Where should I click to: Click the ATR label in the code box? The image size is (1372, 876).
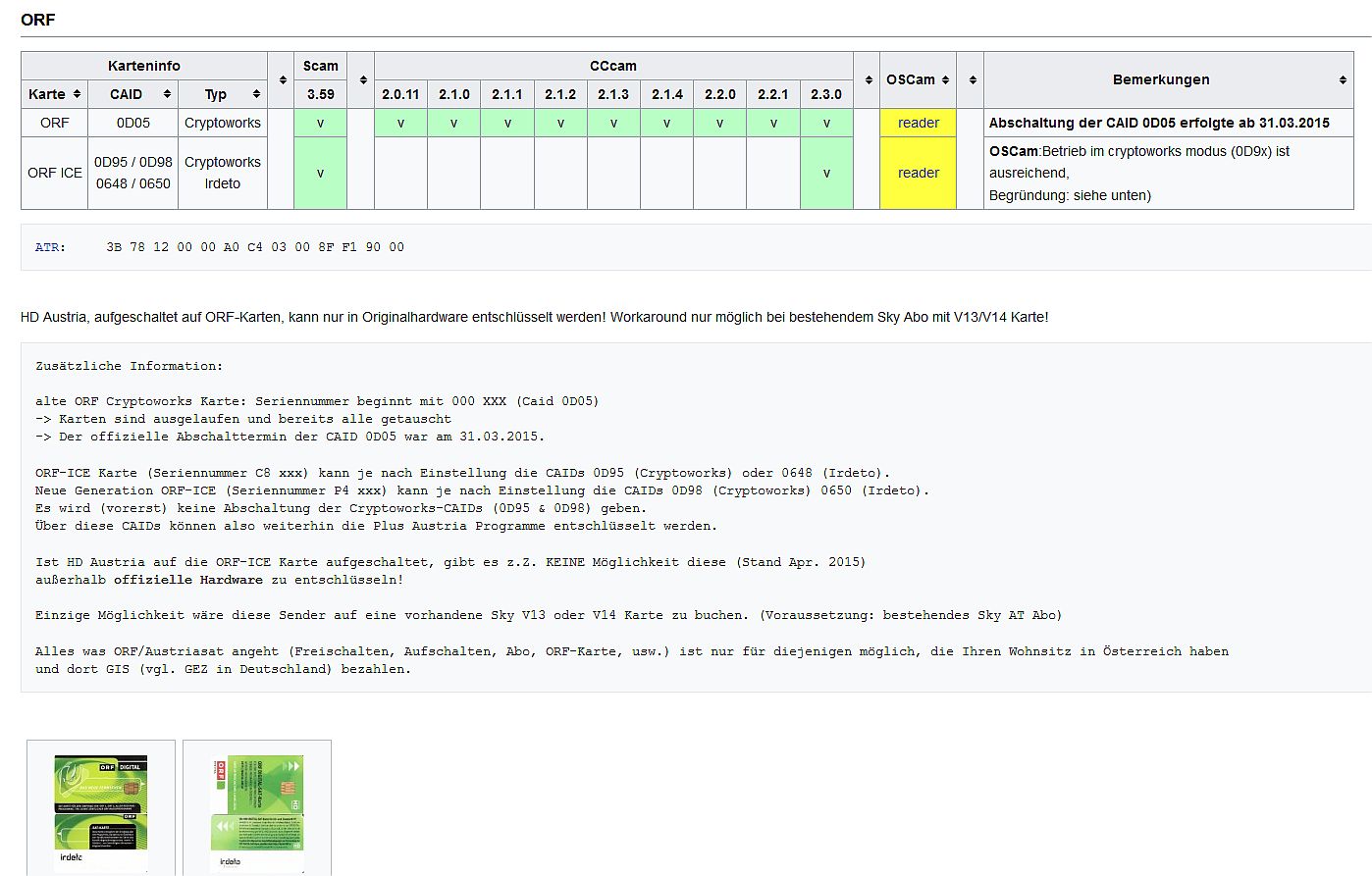click(x=50, y=247)
